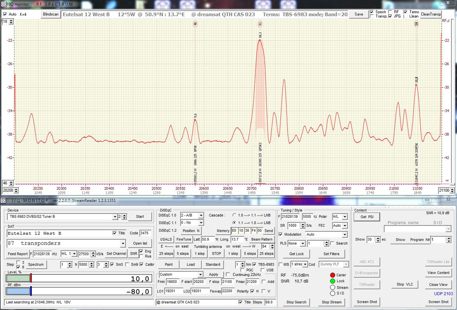Image resolution: width=457 pixels, height=310 pixels.
Task: Open the transponders list dropdown
Action: tap(123, 243)
